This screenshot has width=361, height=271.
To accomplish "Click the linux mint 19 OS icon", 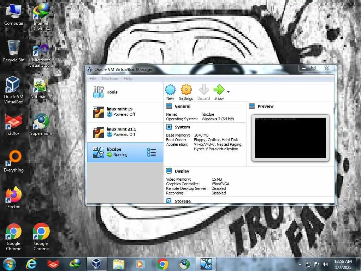I will (98, 112).
